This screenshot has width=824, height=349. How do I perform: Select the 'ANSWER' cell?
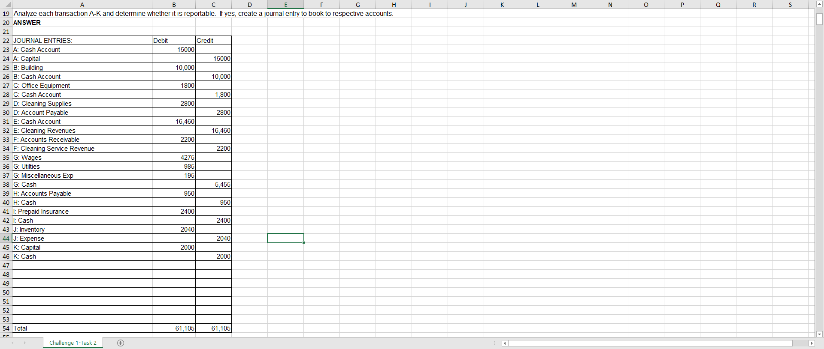click(82, 22)
